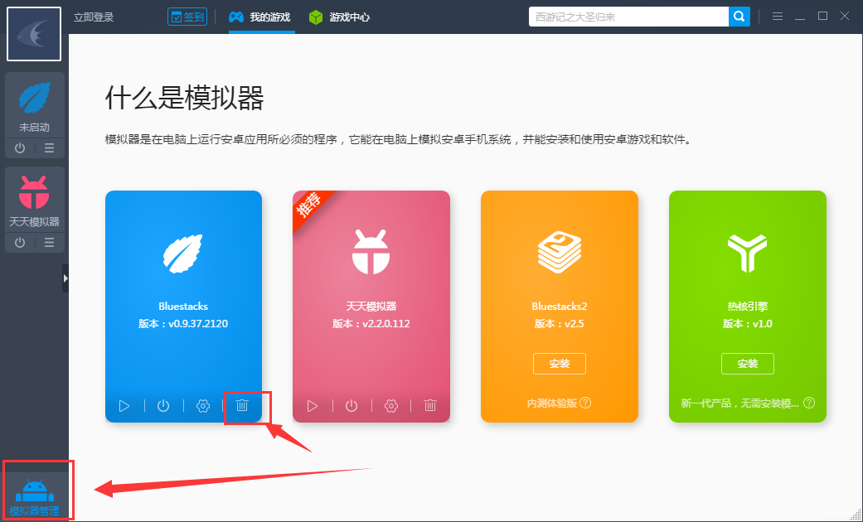863x522 pixels.
Task: Power on sidebar Bluestacks emulator
Action: tap(20, 148)
